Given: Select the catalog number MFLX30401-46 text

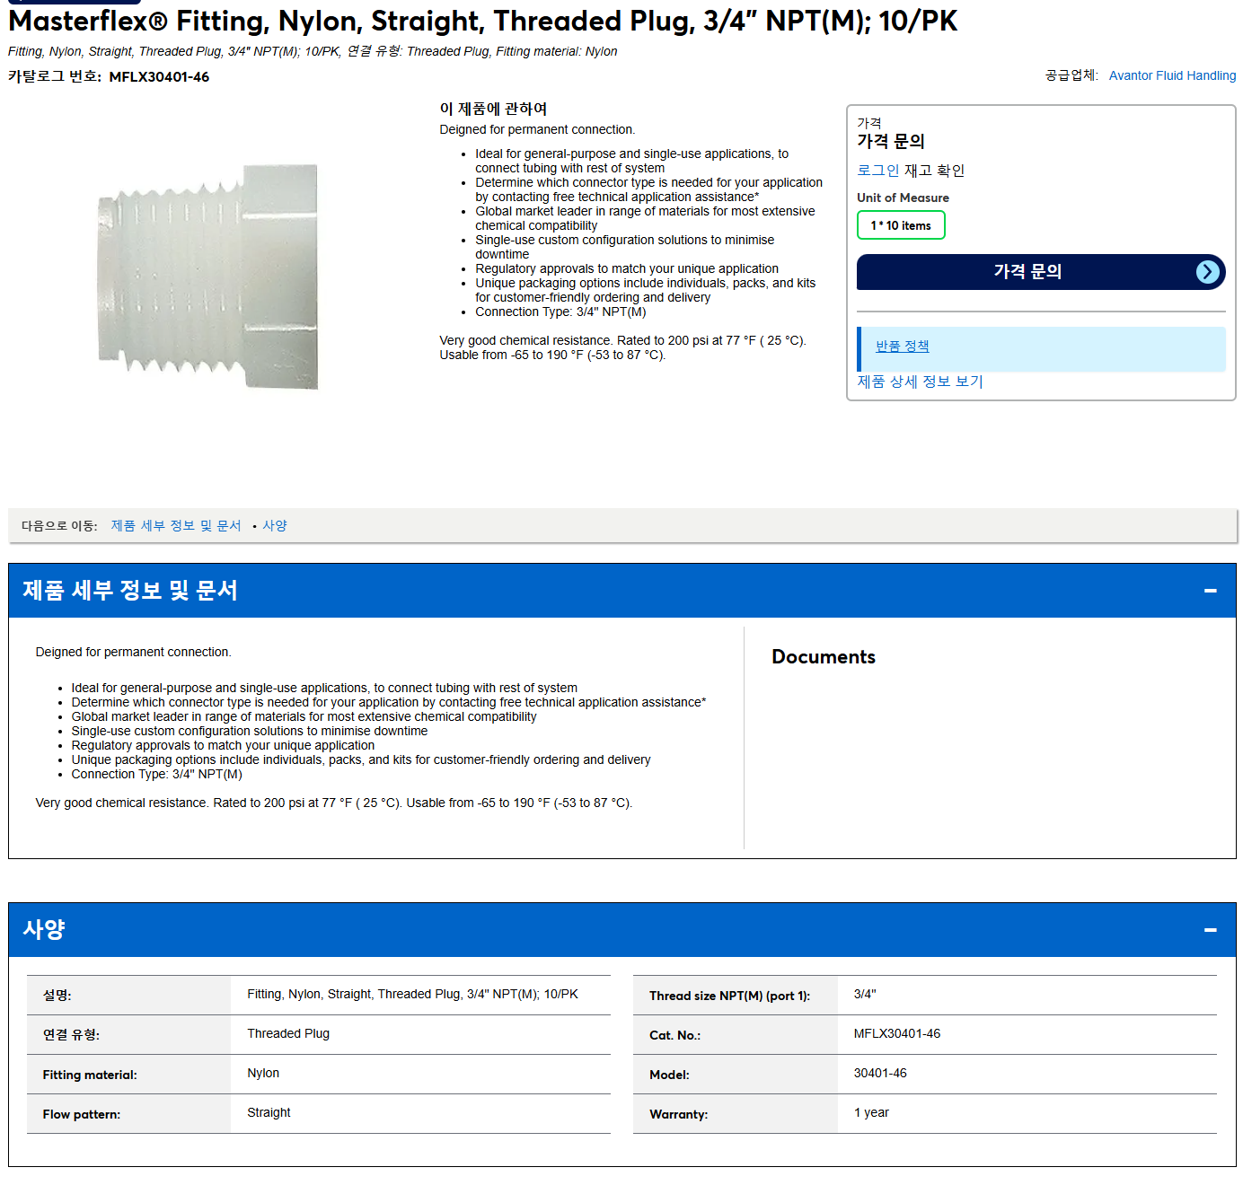Looking at the screenshot, I should tap(159, 77).
